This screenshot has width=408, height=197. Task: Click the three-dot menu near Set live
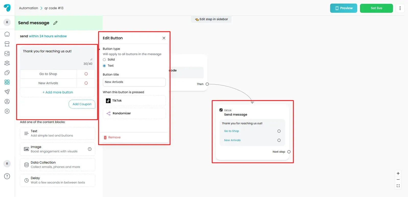(x=400, y=8)
